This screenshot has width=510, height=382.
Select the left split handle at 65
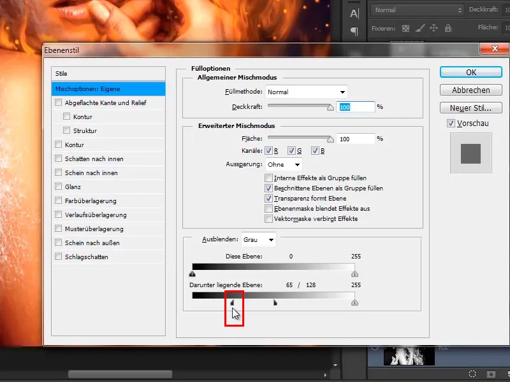(x=232, y=303)
